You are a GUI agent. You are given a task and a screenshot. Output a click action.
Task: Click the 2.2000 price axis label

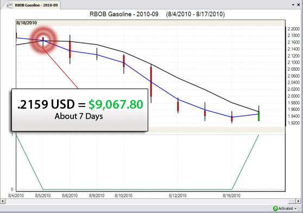(x=294, y=29)
